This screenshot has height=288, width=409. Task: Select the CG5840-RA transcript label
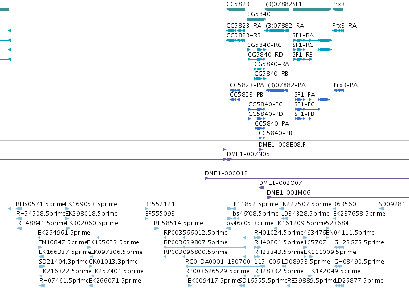point(272,64)
